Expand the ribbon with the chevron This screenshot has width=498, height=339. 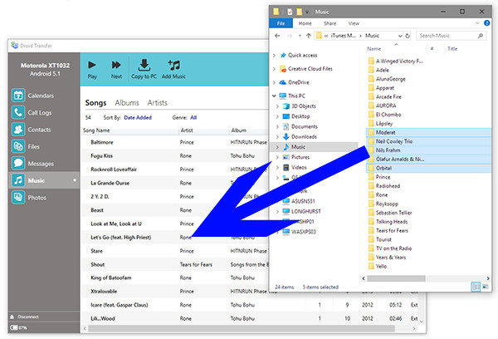(477, 23)
